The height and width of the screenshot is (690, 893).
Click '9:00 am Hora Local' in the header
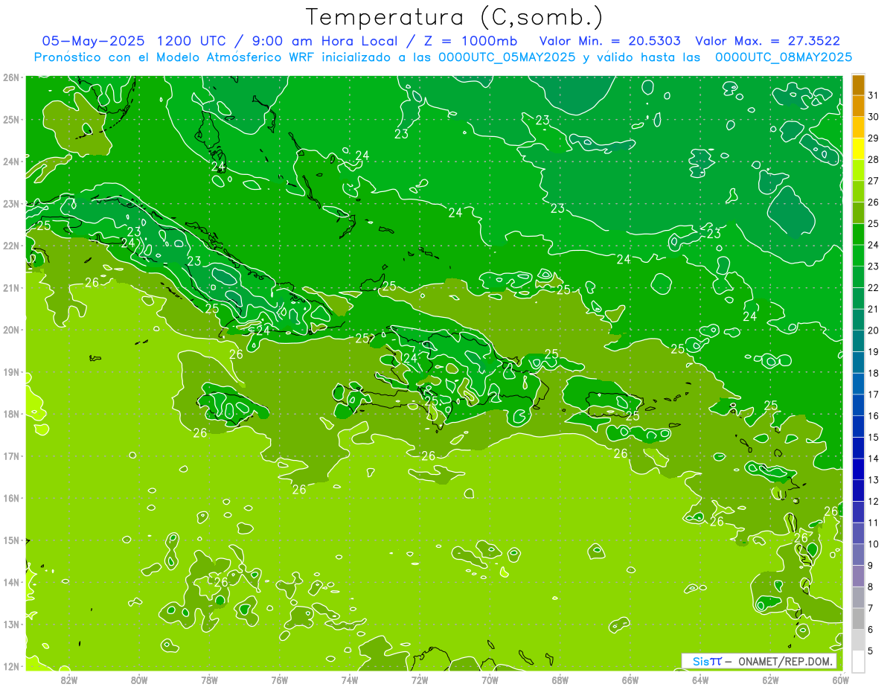(321, 41)
